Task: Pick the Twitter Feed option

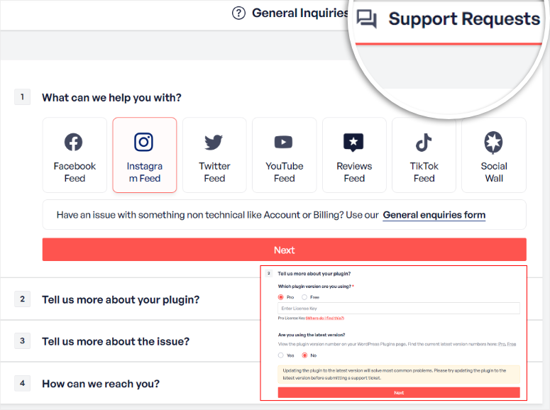Action: point(214,155)
